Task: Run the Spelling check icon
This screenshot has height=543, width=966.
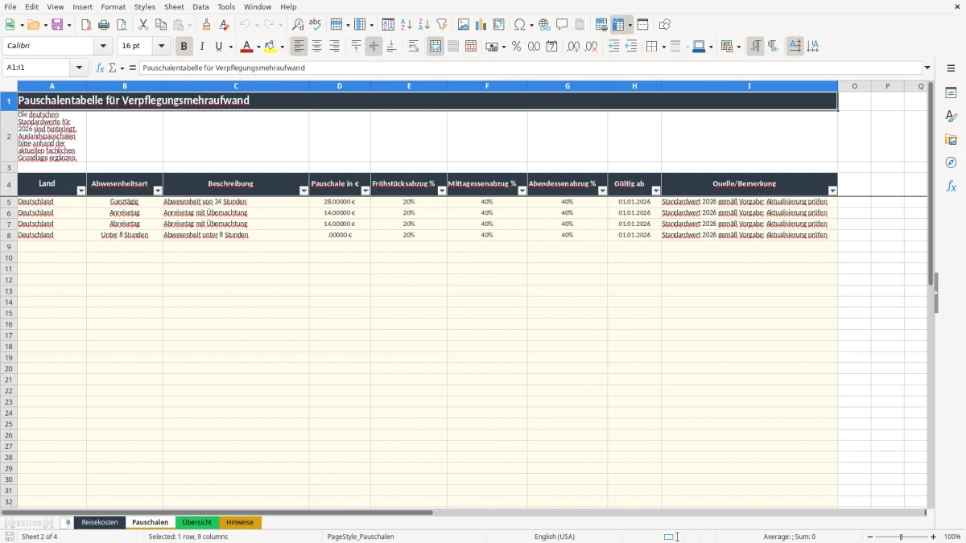Action: 316,25
